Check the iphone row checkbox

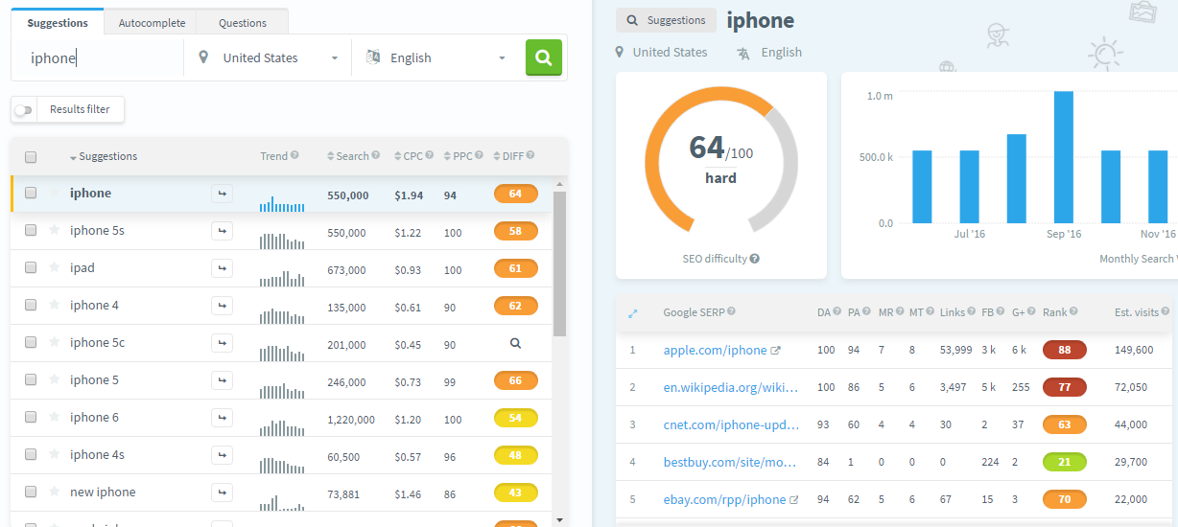pos(31,193)
